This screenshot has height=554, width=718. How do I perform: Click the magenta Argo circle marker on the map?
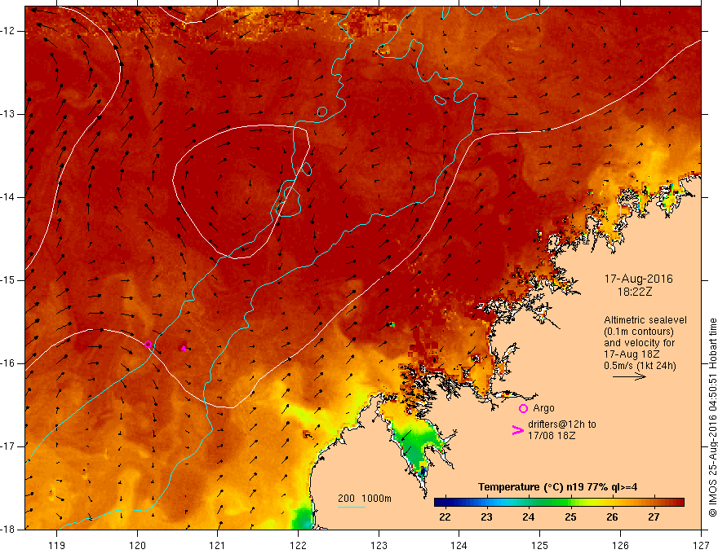148,344
